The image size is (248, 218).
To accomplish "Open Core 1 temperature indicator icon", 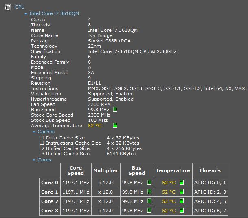I will [182, 192].
